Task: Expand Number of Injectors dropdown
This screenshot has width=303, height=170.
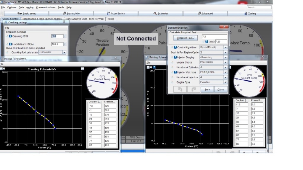Action: pyautogui.click(x=225, y=77)
